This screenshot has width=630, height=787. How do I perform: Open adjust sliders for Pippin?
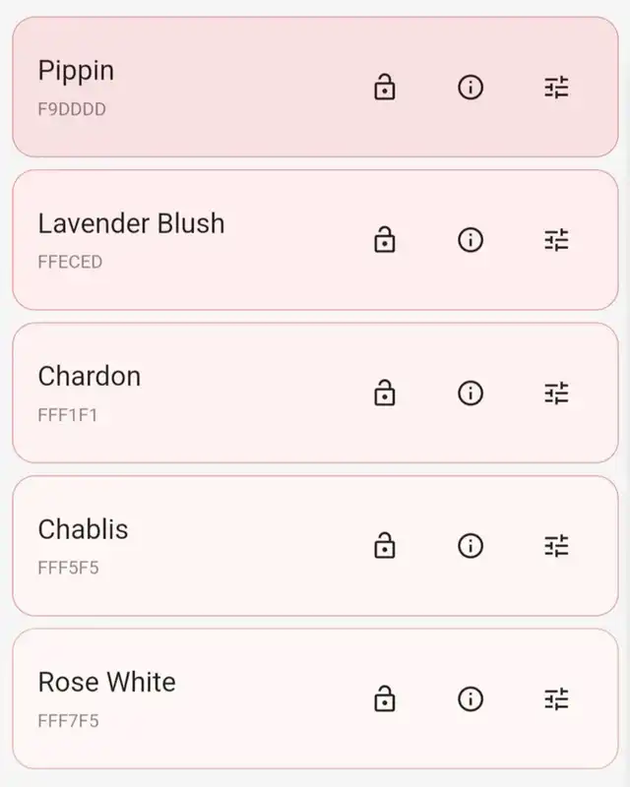[x=556, y=88]
